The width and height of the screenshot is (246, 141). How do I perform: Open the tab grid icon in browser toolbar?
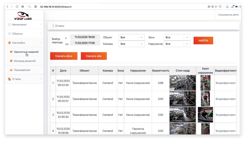[22, 7]
